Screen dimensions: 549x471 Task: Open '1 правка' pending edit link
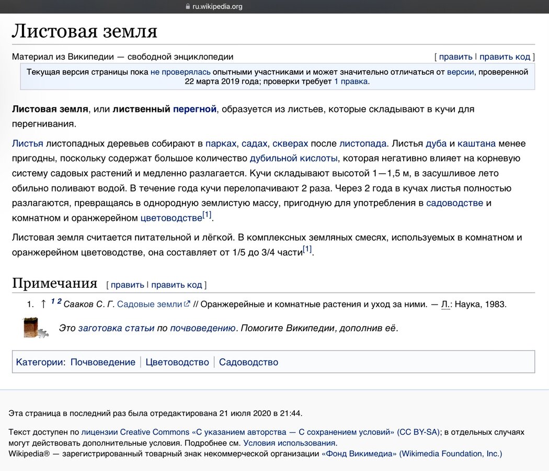351,81
